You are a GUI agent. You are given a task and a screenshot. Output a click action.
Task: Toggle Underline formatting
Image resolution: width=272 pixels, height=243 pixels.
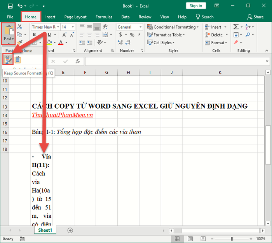[49, 35]
